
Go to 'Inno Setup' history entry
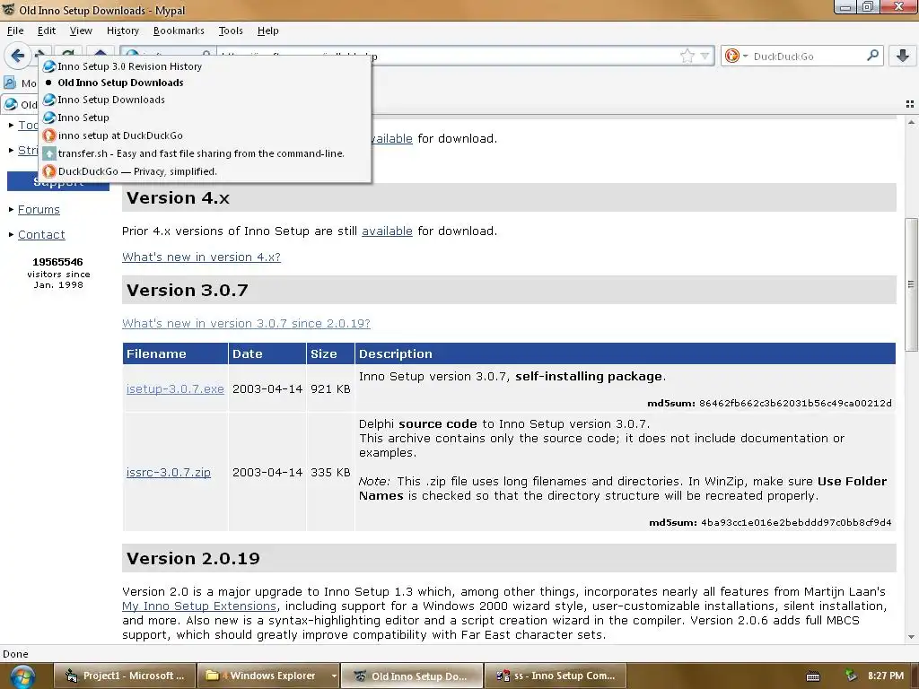[206, 118]
